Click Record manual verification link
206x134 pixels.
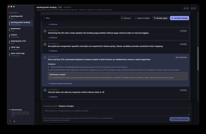point(60,84)
